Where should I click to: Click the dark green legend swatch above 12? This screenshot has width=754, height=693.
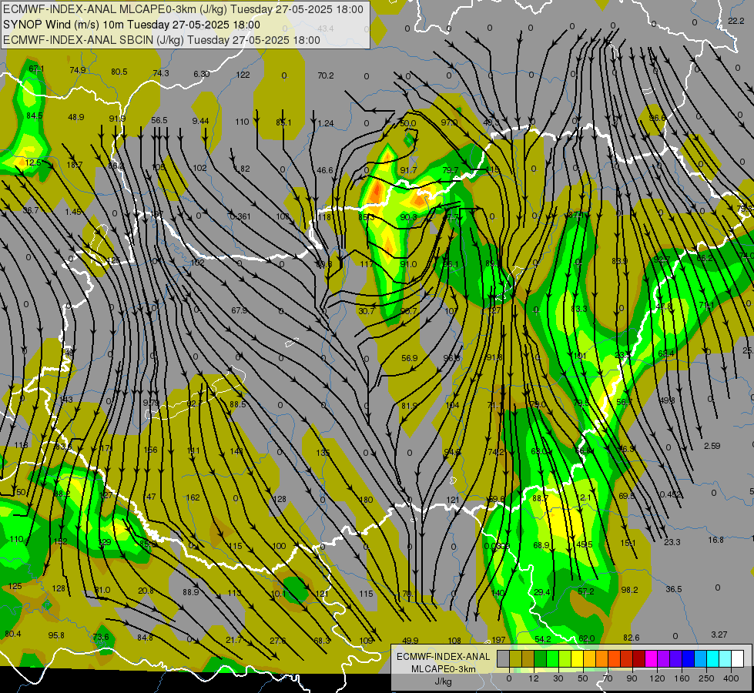[541, 658]
